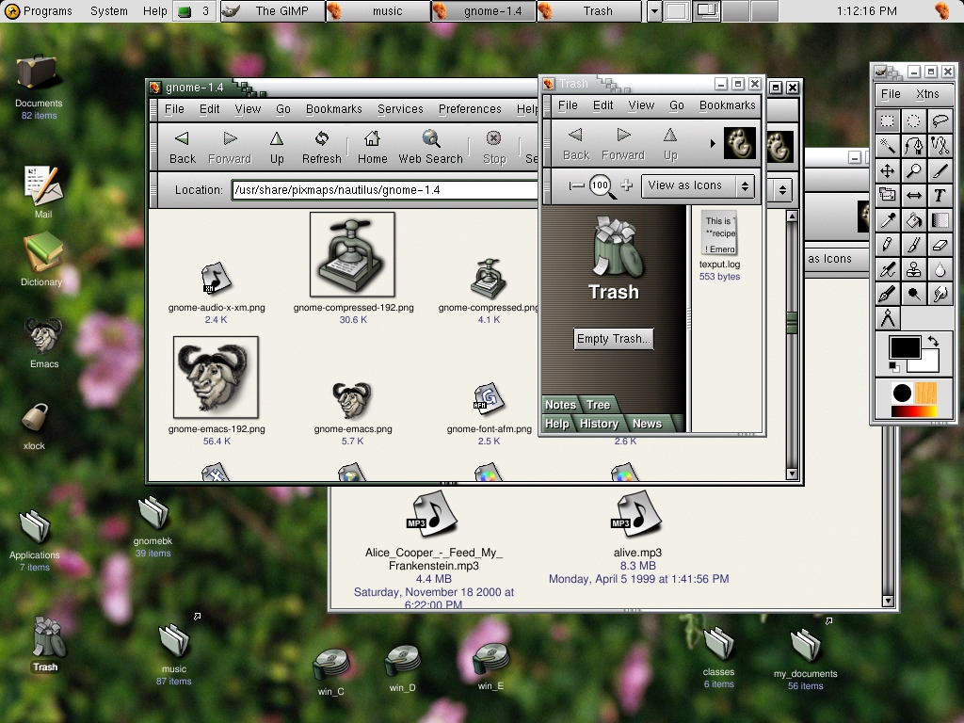Viewport: 964px width, 723px height.
Task: Zoom out with minus in Trash window
Action: tap(576, 185)
